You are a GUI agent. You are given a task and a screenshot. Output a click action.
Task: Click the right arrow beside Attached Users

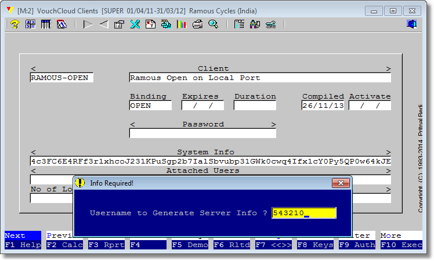(388, 171)
